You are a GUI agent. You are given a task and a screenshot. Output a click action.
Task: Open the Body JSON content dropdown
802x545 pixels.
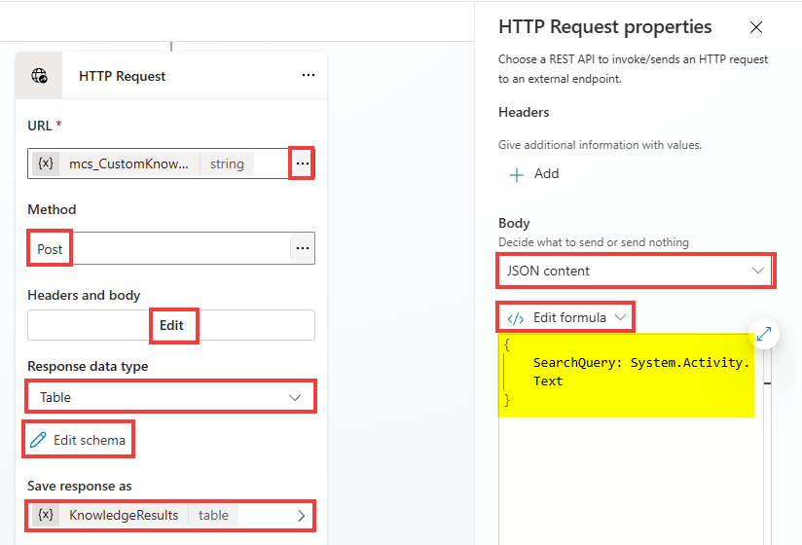pos(757,271)
